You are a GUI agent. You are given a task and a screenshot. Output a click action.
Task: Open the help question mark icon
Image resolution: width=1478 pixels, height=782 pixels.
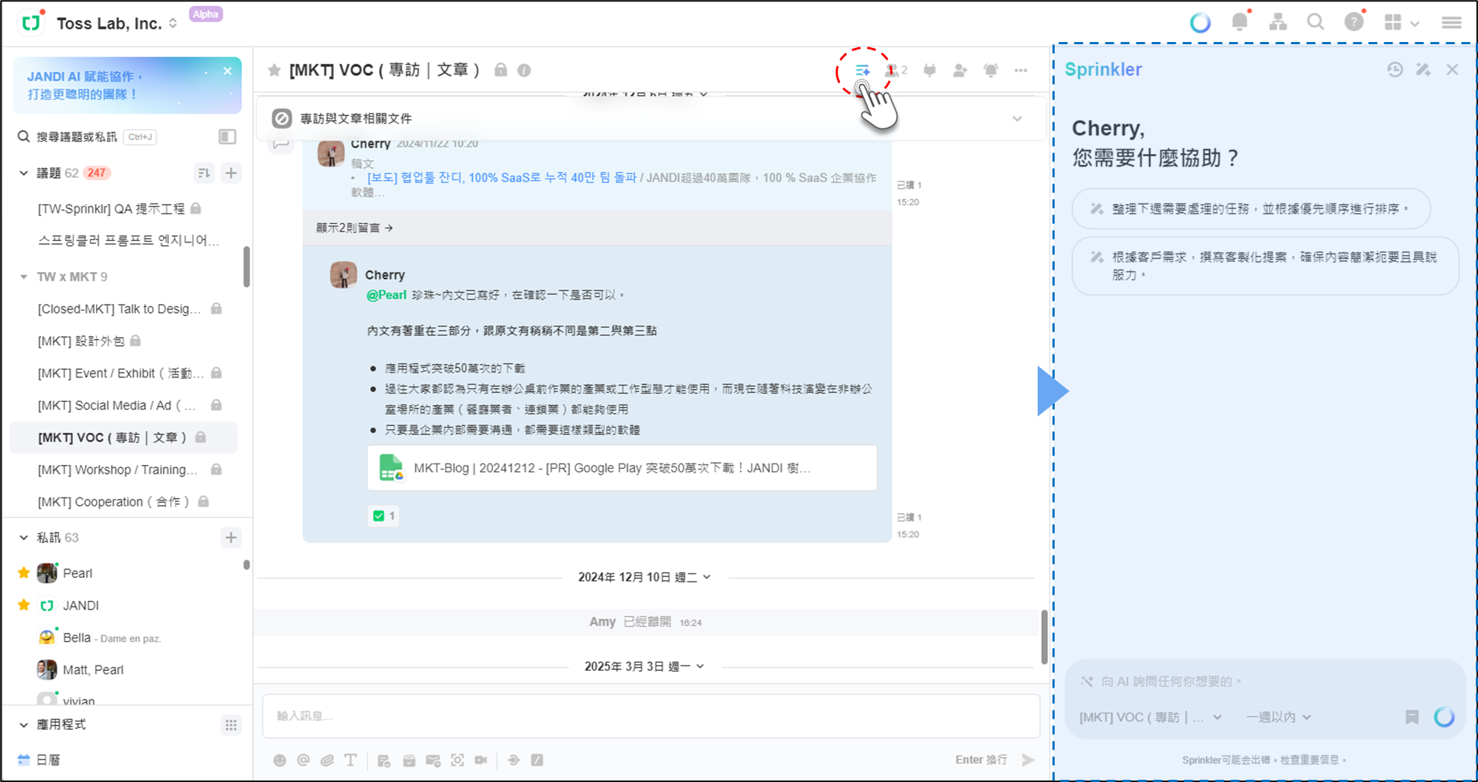1354,22
